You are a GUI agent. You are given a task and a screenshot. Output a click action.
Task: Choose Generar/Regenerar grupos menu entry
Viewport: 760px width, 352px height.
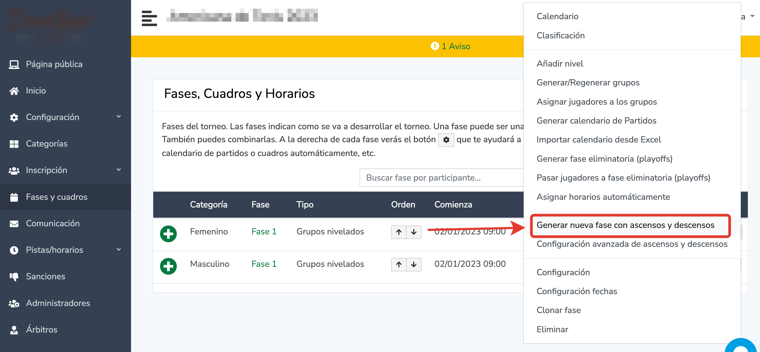point(588,82)
